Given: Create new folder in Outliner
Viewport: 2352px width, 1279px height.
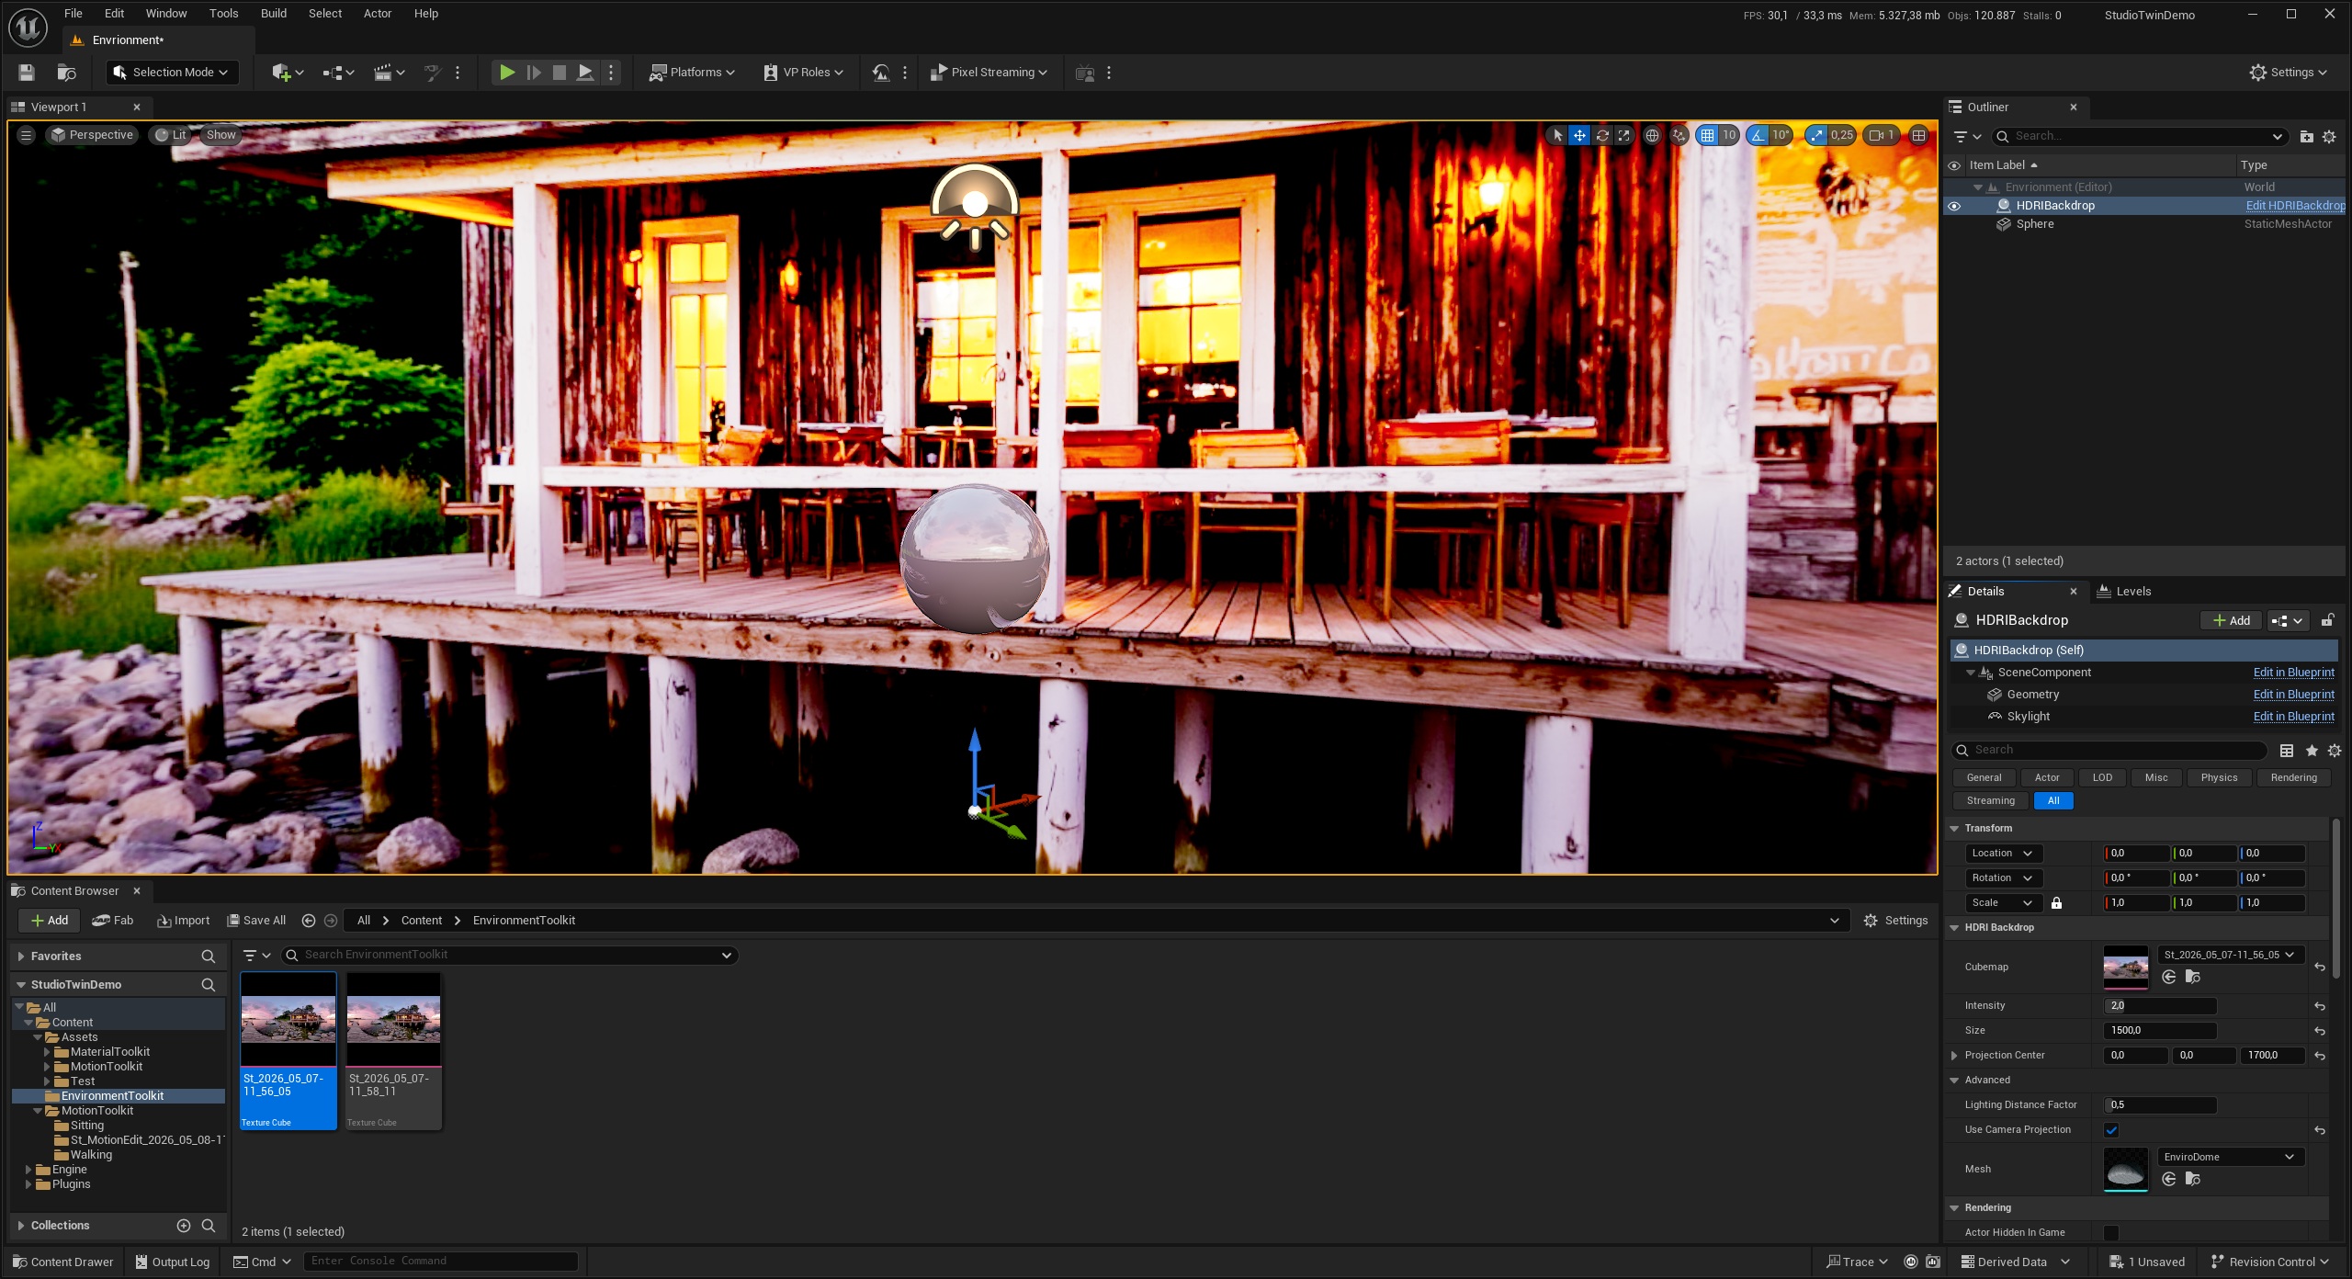Looking at the screenshot, I should pos(2306,137).
